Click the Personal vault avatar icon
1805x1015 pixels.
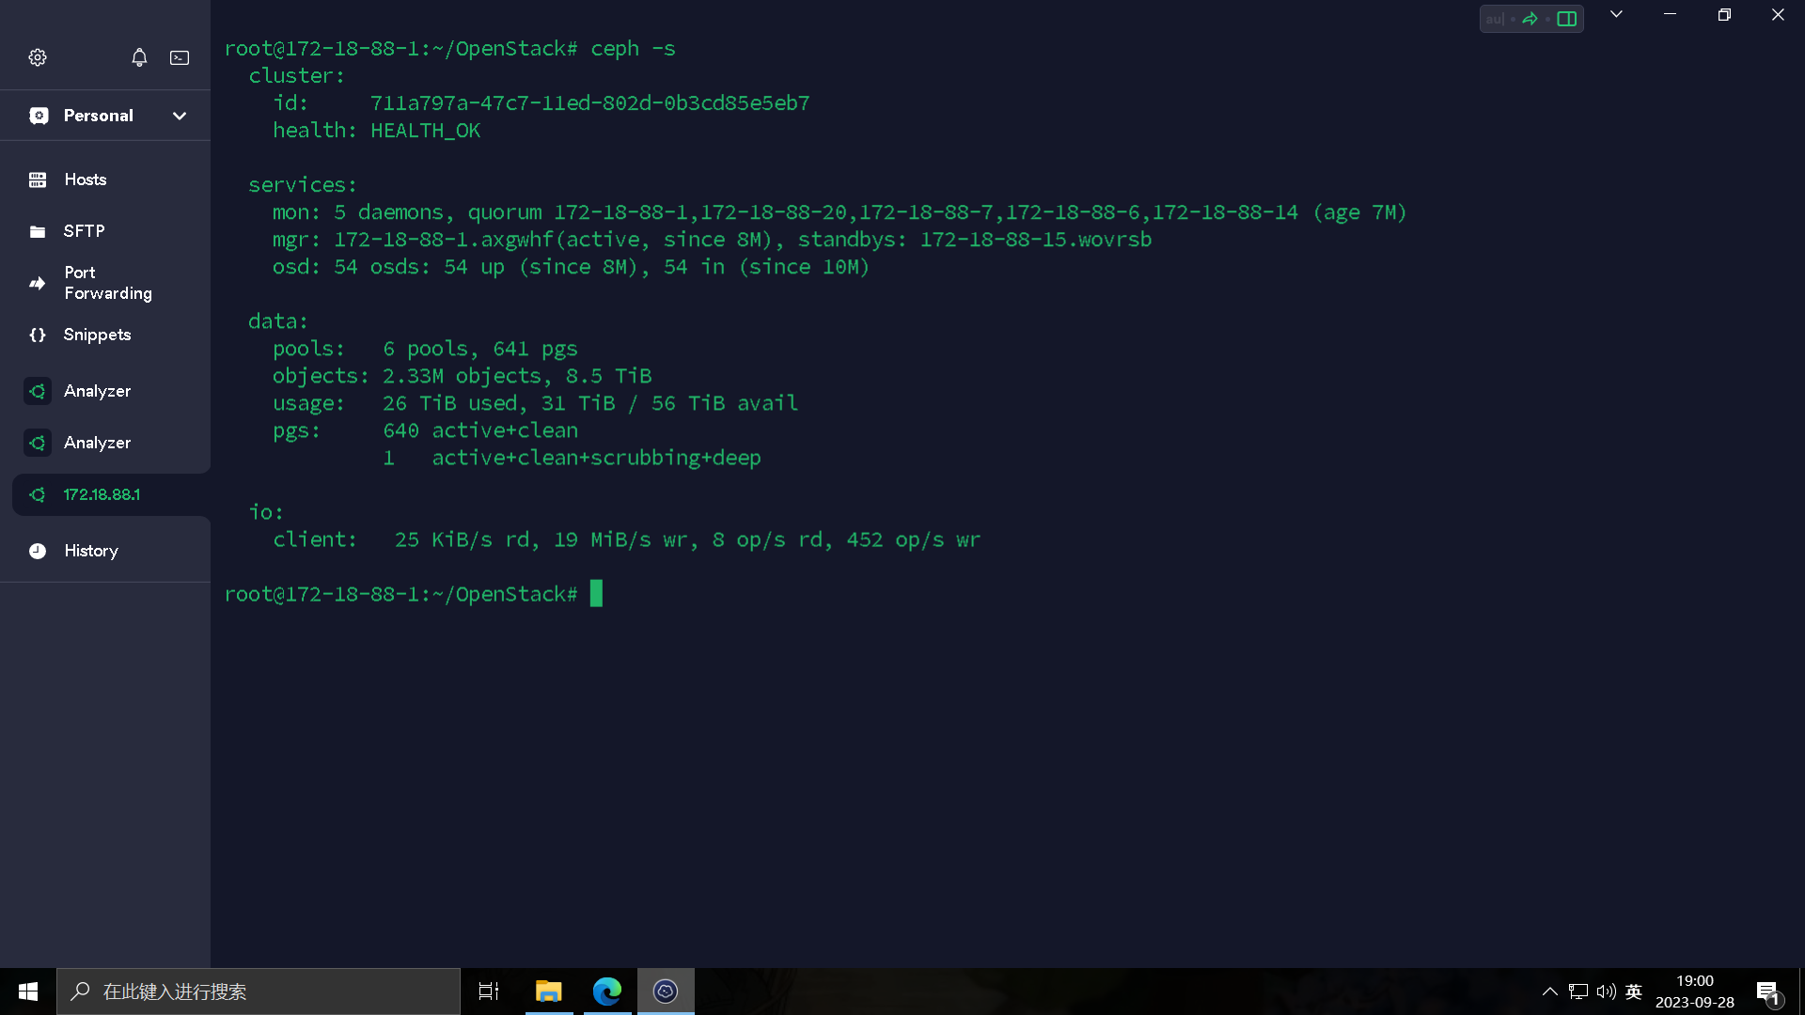click(x=39, y=116)
